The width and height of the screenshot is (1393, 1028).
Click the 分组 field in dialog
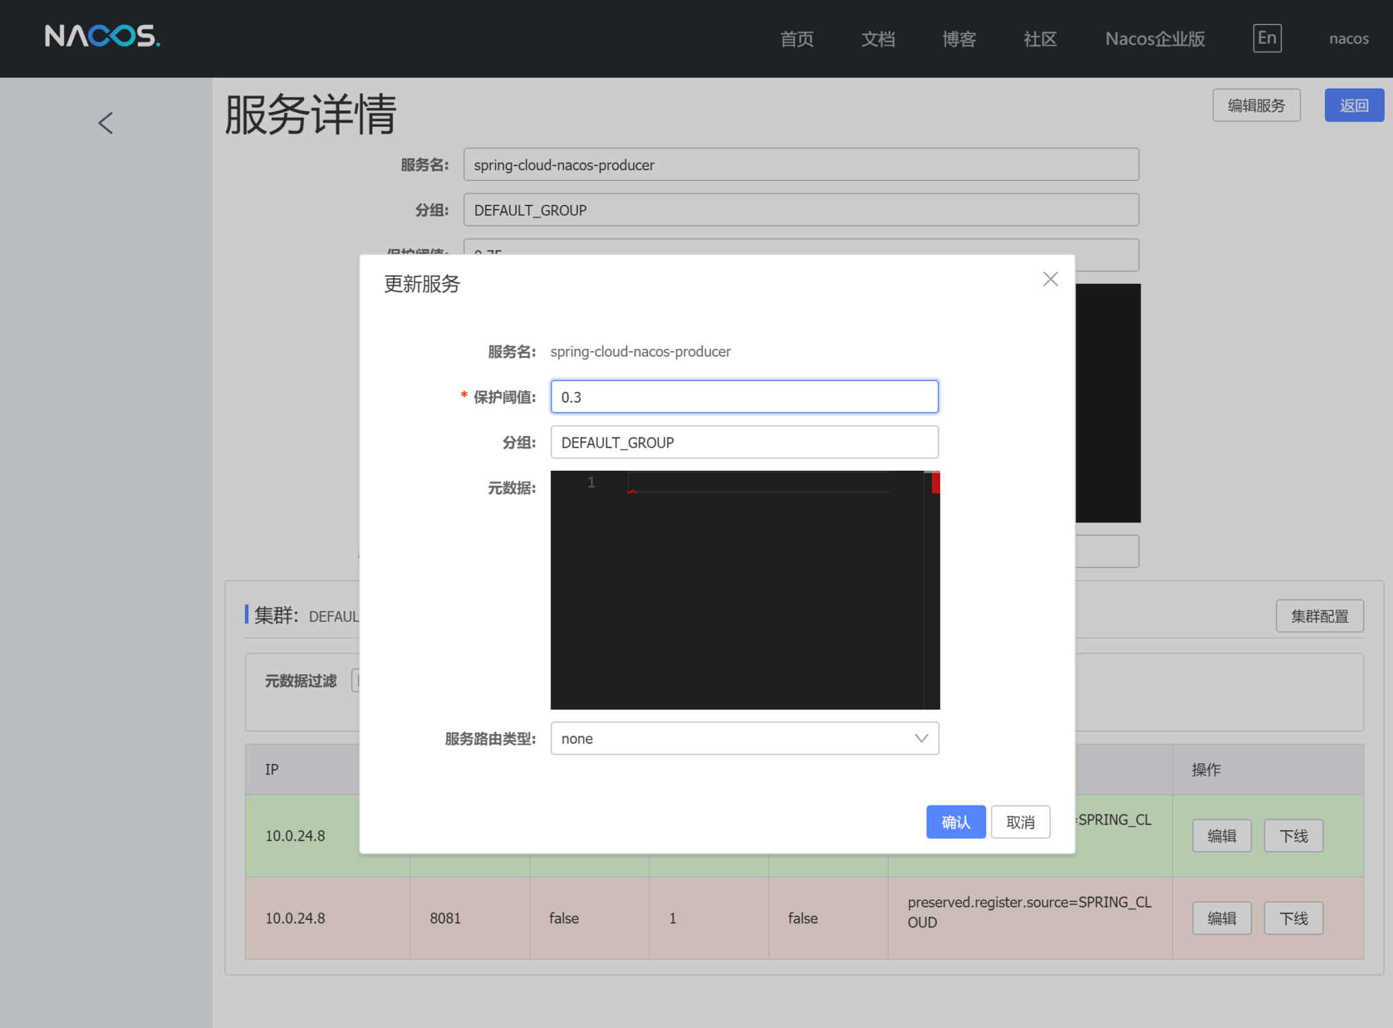click(744, 442)
